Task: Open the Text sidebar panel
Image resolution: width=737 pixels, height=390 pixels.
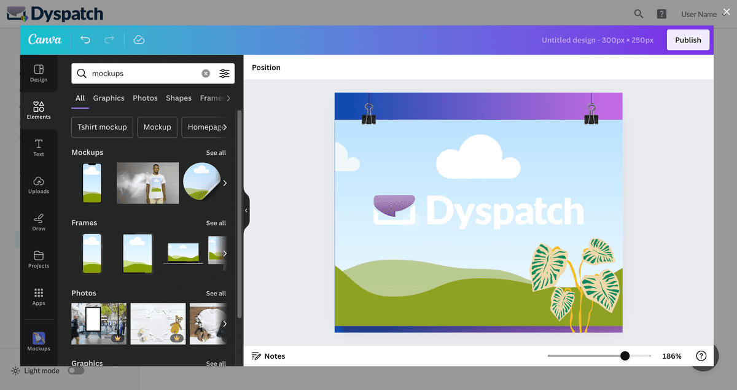Action: coord(39,148)
